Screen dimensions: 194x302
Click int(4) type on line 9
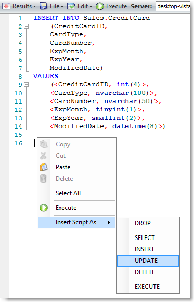pos(129,84)
